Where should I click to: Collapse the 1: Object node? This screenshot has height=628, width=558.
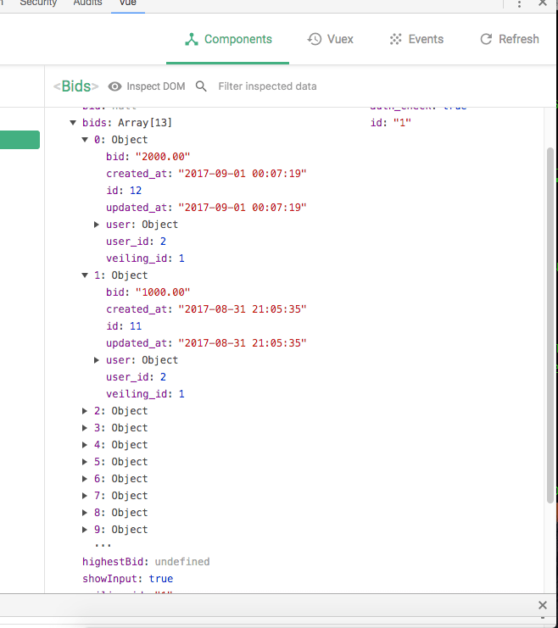click(85, 275)
